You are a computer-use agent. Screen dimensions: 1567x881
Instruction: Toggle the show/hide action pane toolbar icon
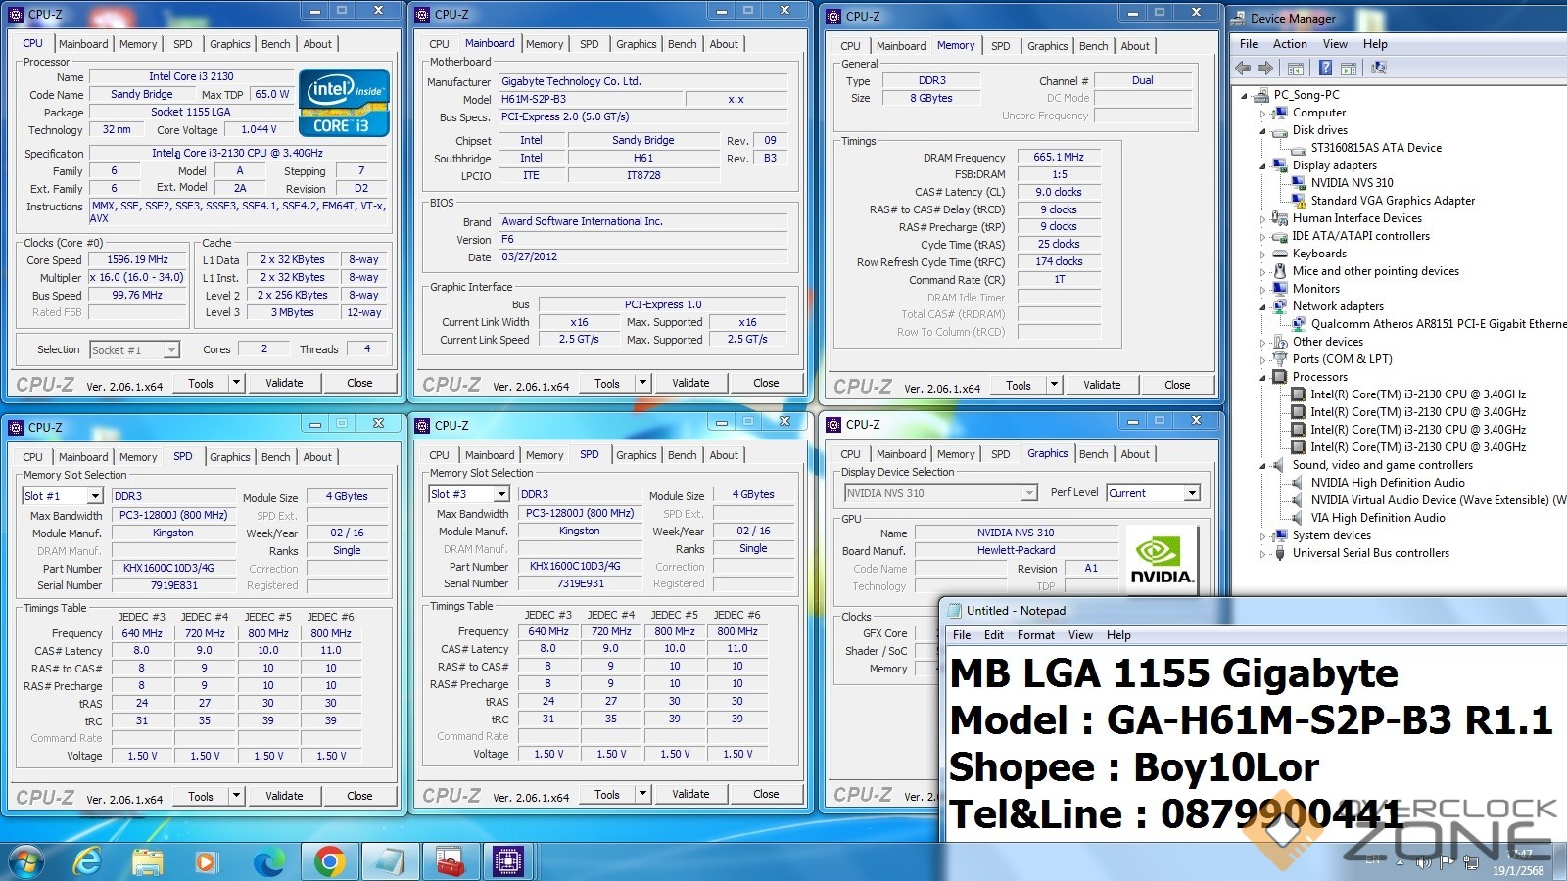click(x=1349, y=68)
